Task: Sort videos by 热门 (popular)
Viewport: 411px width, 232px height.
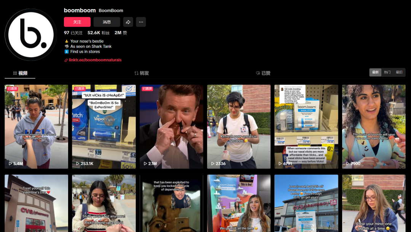Action: coord(387,72)
